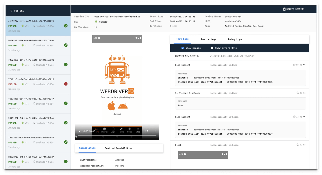The width and height of the screenshot is (322, 175).
Task: Enter fullscreen on the session video
Action: (x=147, y=131)
